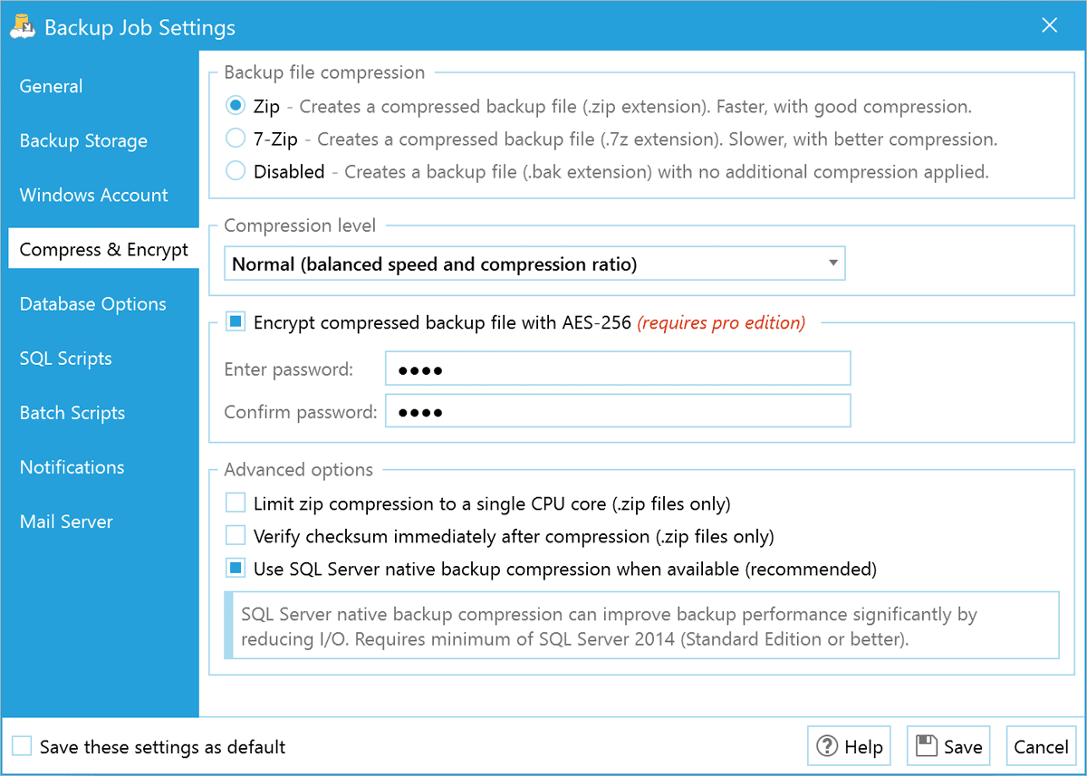This screenshot has height=776, width=1087.
Task: Click the question mark Help icon
Action: [827, 746]
